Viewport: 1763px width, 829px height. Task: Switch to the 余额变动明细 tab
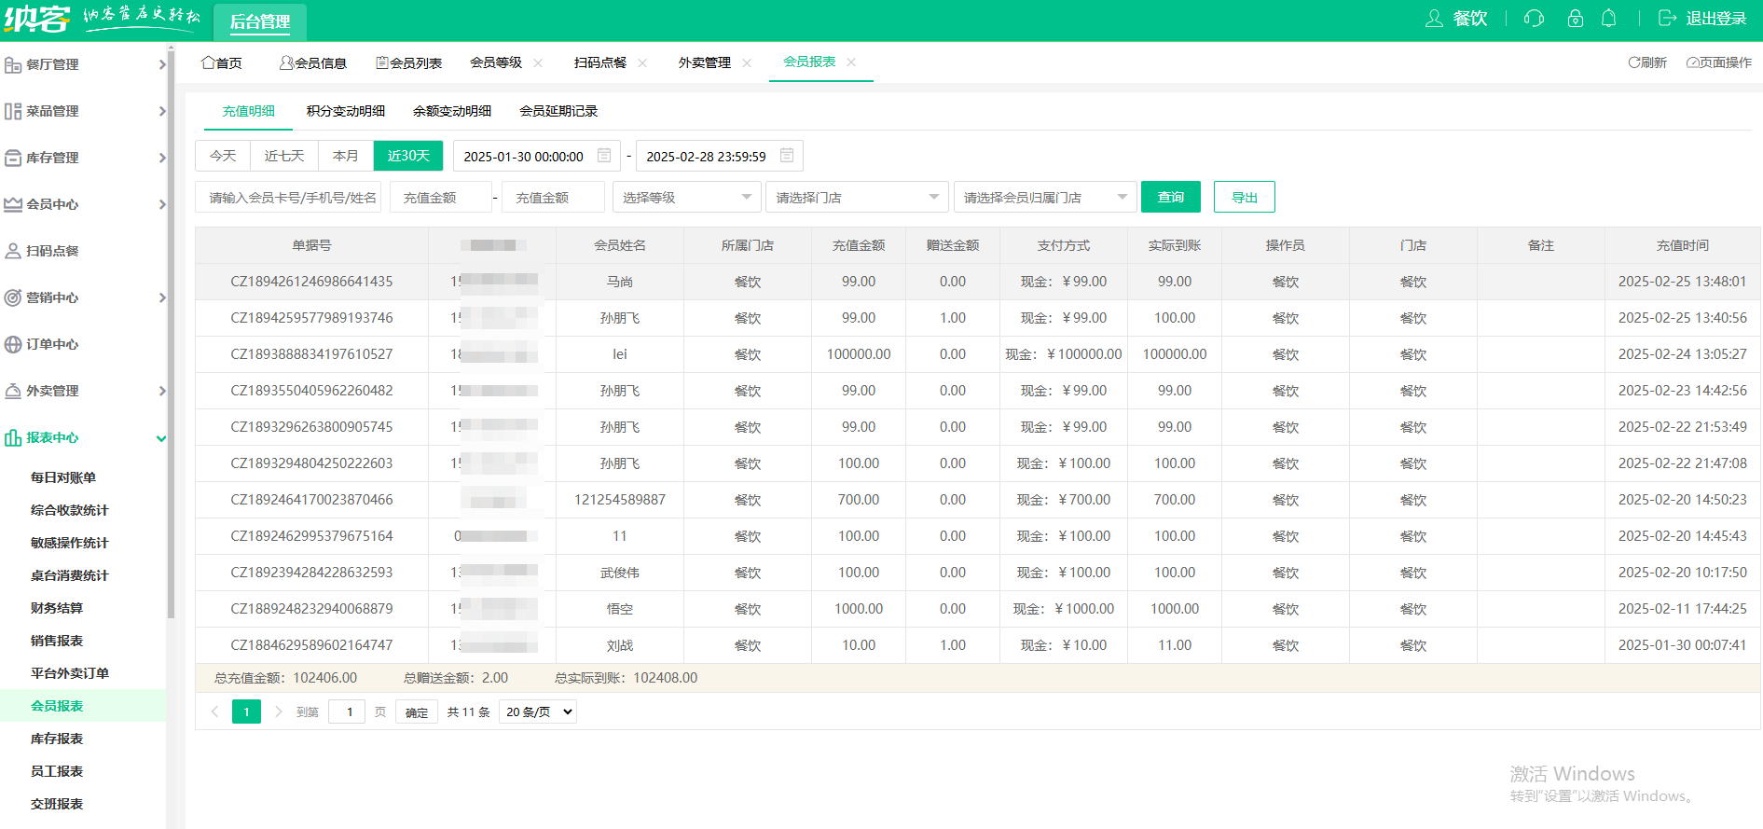click(x=452, y=111)
